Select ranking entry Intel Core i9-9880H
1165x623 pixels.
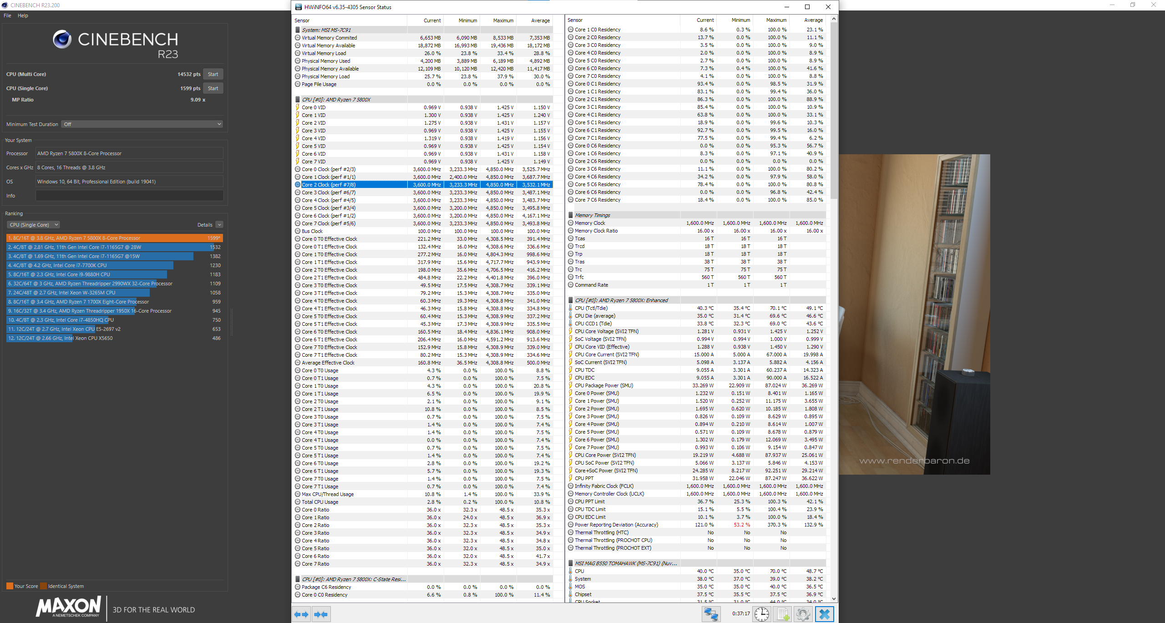(115, 274)
